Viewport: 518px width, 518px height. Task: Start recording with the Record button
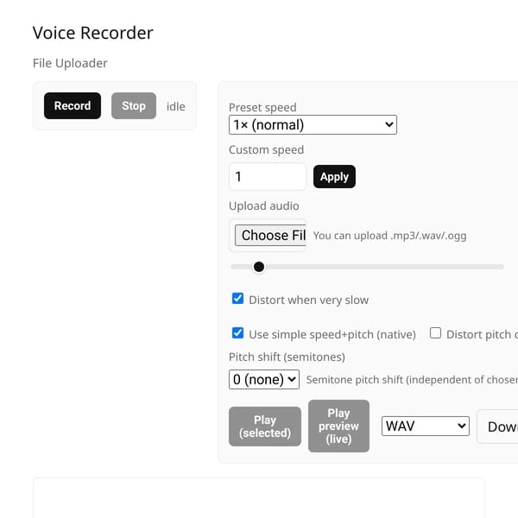coord(73,105)
